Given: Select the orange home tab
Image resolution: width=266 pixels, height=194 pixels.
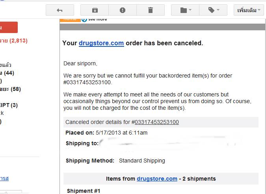Looking at the screenshot, I should [x=70, y=19].
